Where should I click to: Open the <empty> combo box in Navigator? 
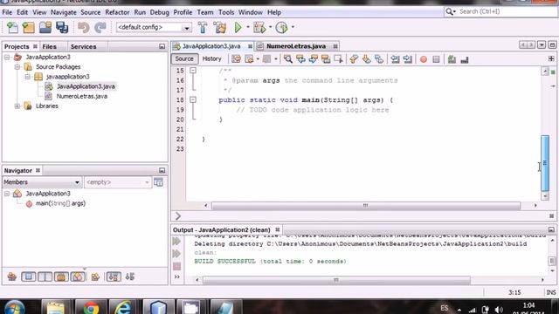tap(118, 182)
